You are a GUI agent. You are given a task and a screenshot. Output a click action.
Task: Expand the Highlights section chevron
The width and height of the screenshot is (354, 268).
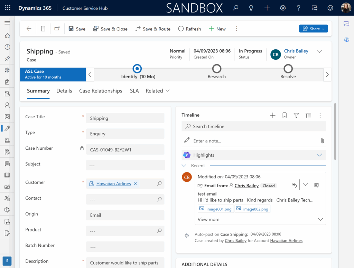coord(319,155)
